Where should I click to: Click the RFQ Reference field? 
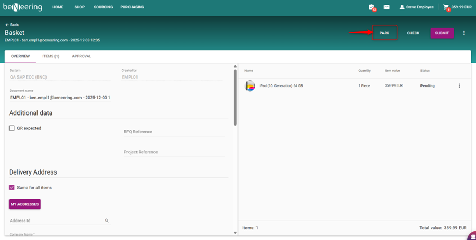tap(173, 132)
